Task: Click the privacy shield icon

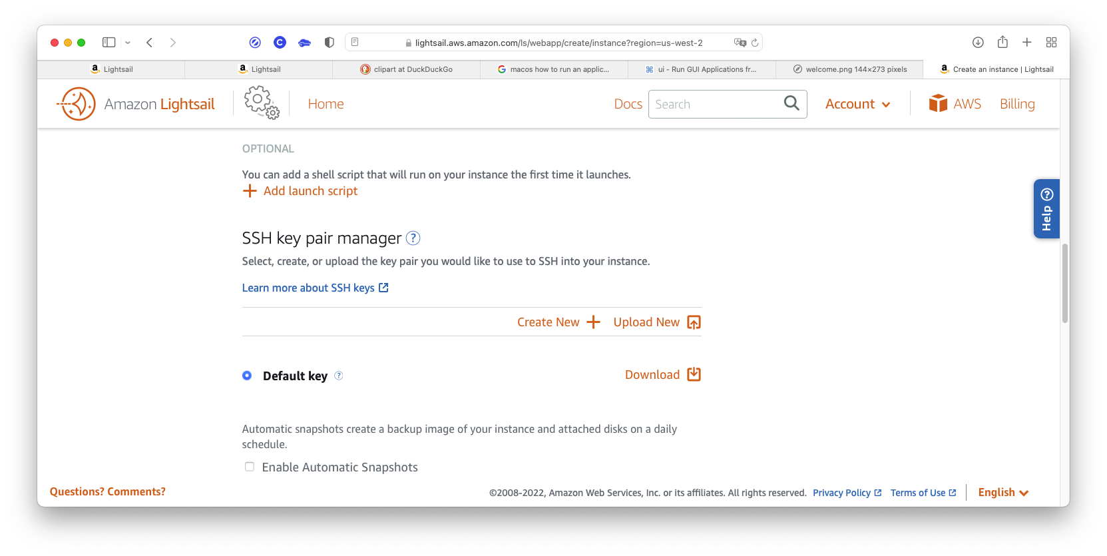Action: [329, 42]
